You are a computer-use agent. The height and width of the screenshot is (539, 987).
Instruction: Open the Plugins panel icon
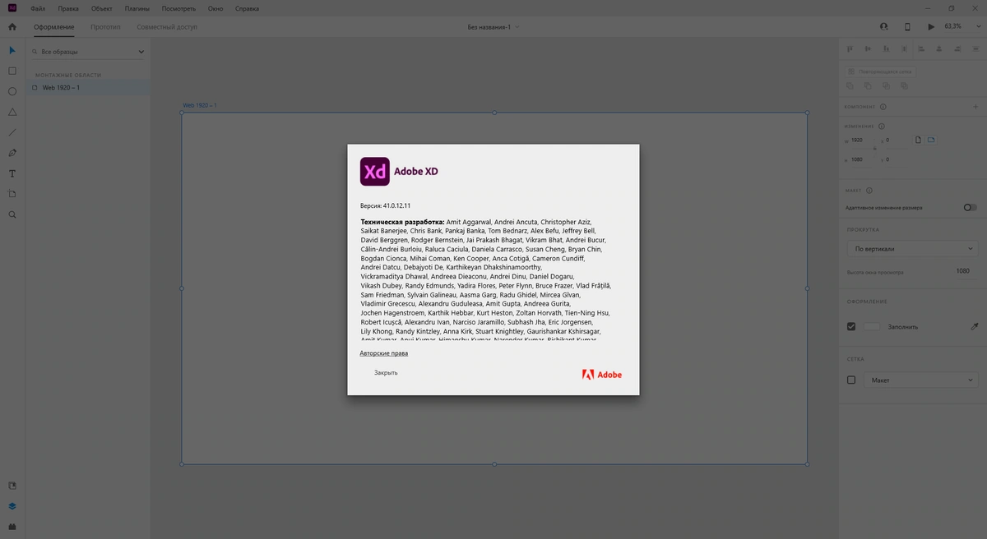point(12,527)
